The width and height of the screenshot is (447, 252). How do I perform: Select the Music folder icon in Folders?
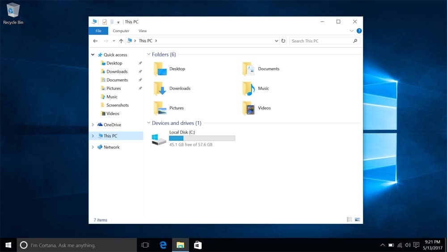[x=249, y=89]
